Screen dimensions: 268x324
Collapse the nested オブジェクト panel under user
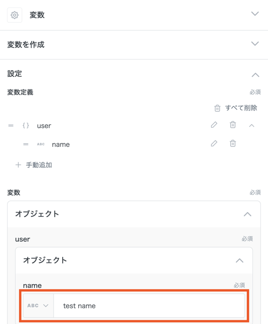pos(239,261)
